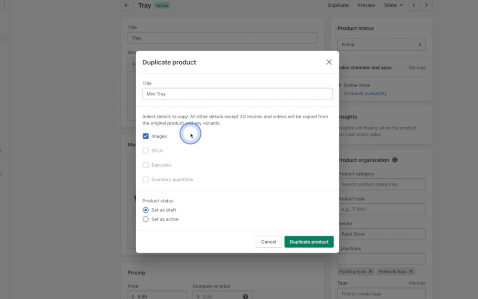Viewport: 478px width, 299px height.
Task: Enable the SKUs checkbox
Action: tap(146, 150)
